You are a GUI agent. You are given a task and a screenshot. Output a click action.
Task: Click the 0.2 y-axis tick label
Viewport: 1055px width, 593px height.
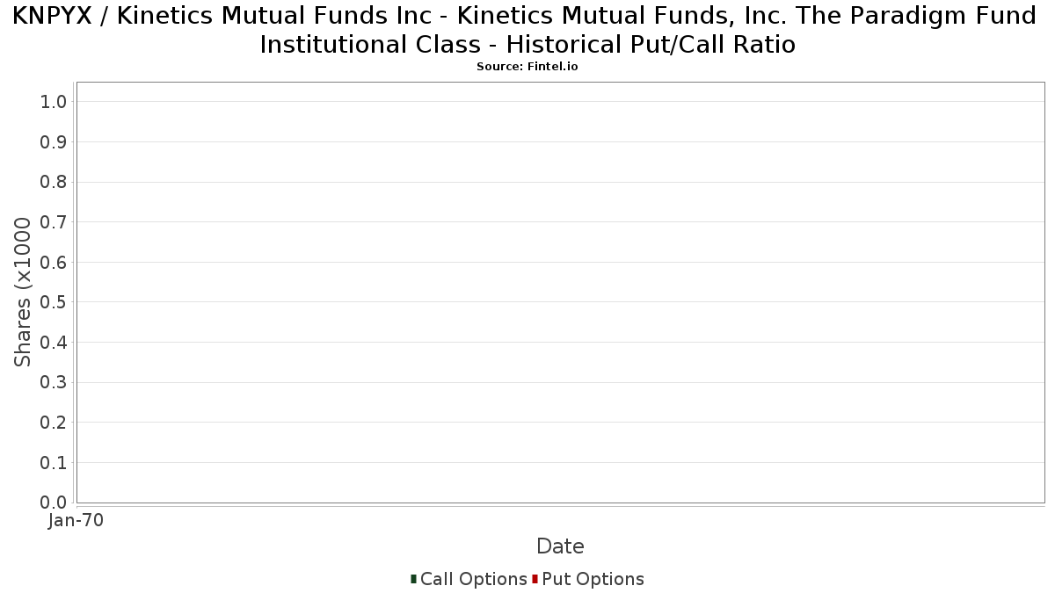pos(54,423)
